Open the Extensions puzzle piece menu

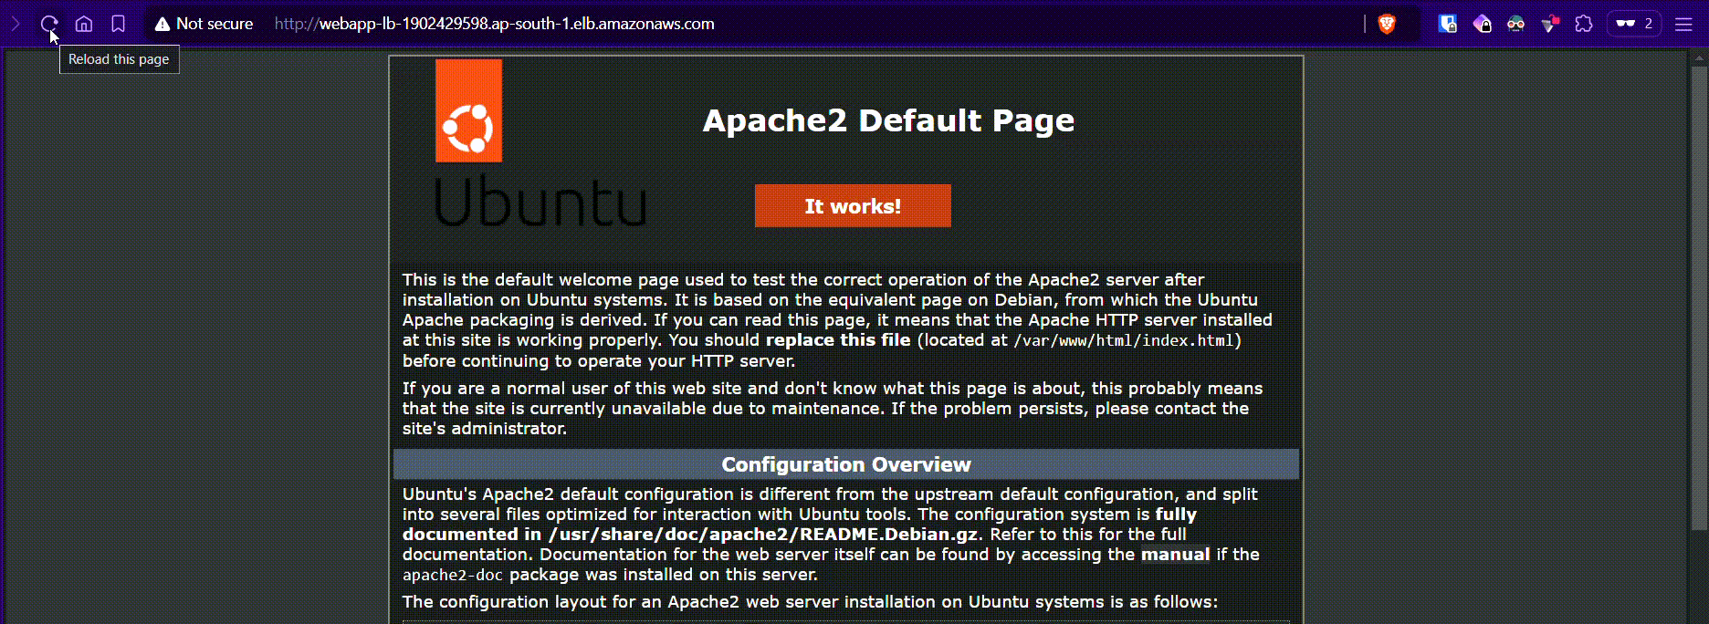[1584, 25]
